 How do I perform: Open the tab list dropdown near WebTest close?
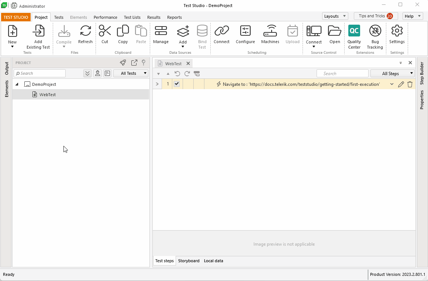tap(401, 63)
